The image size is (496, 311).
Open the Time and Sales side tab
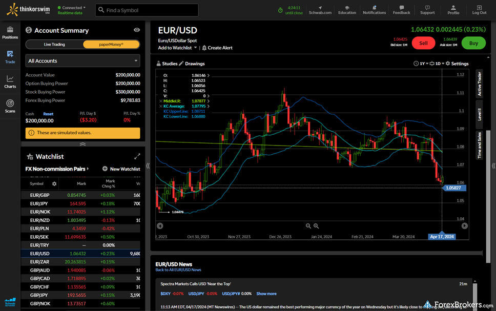[x=479, y=145]
